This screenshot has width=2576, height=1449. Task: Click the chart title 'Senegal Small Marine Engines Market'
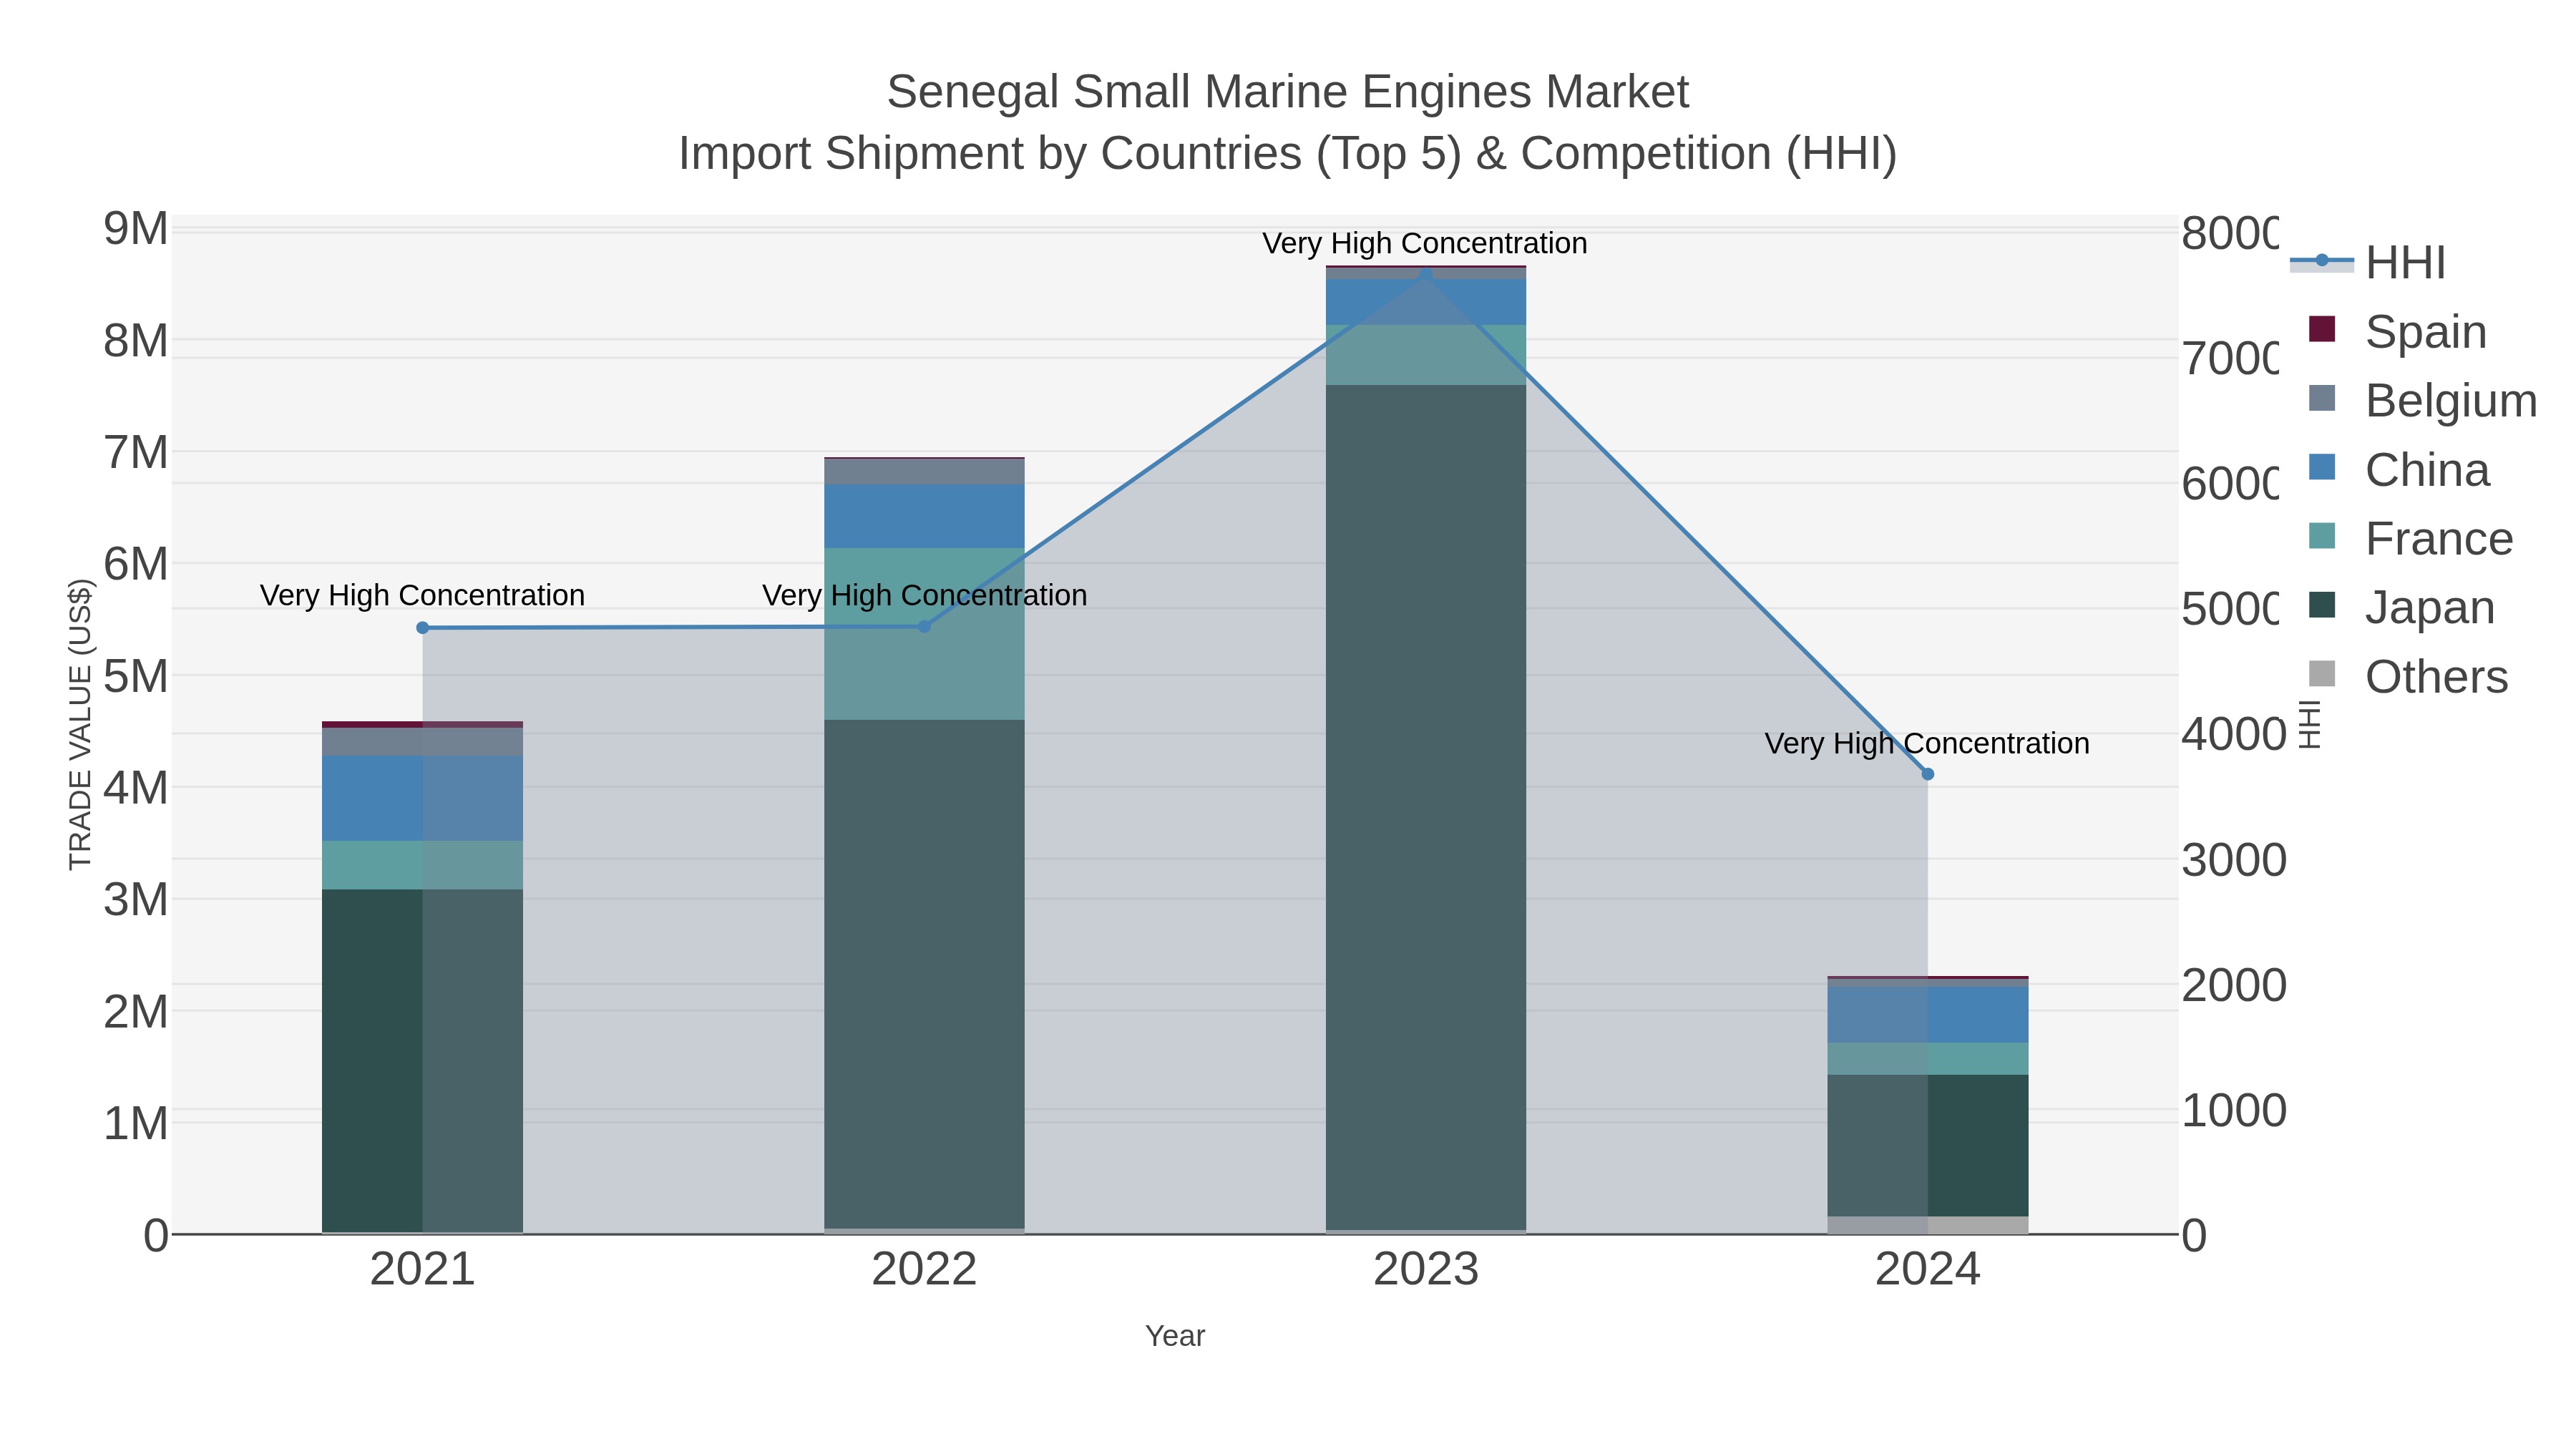point(1288,92)
